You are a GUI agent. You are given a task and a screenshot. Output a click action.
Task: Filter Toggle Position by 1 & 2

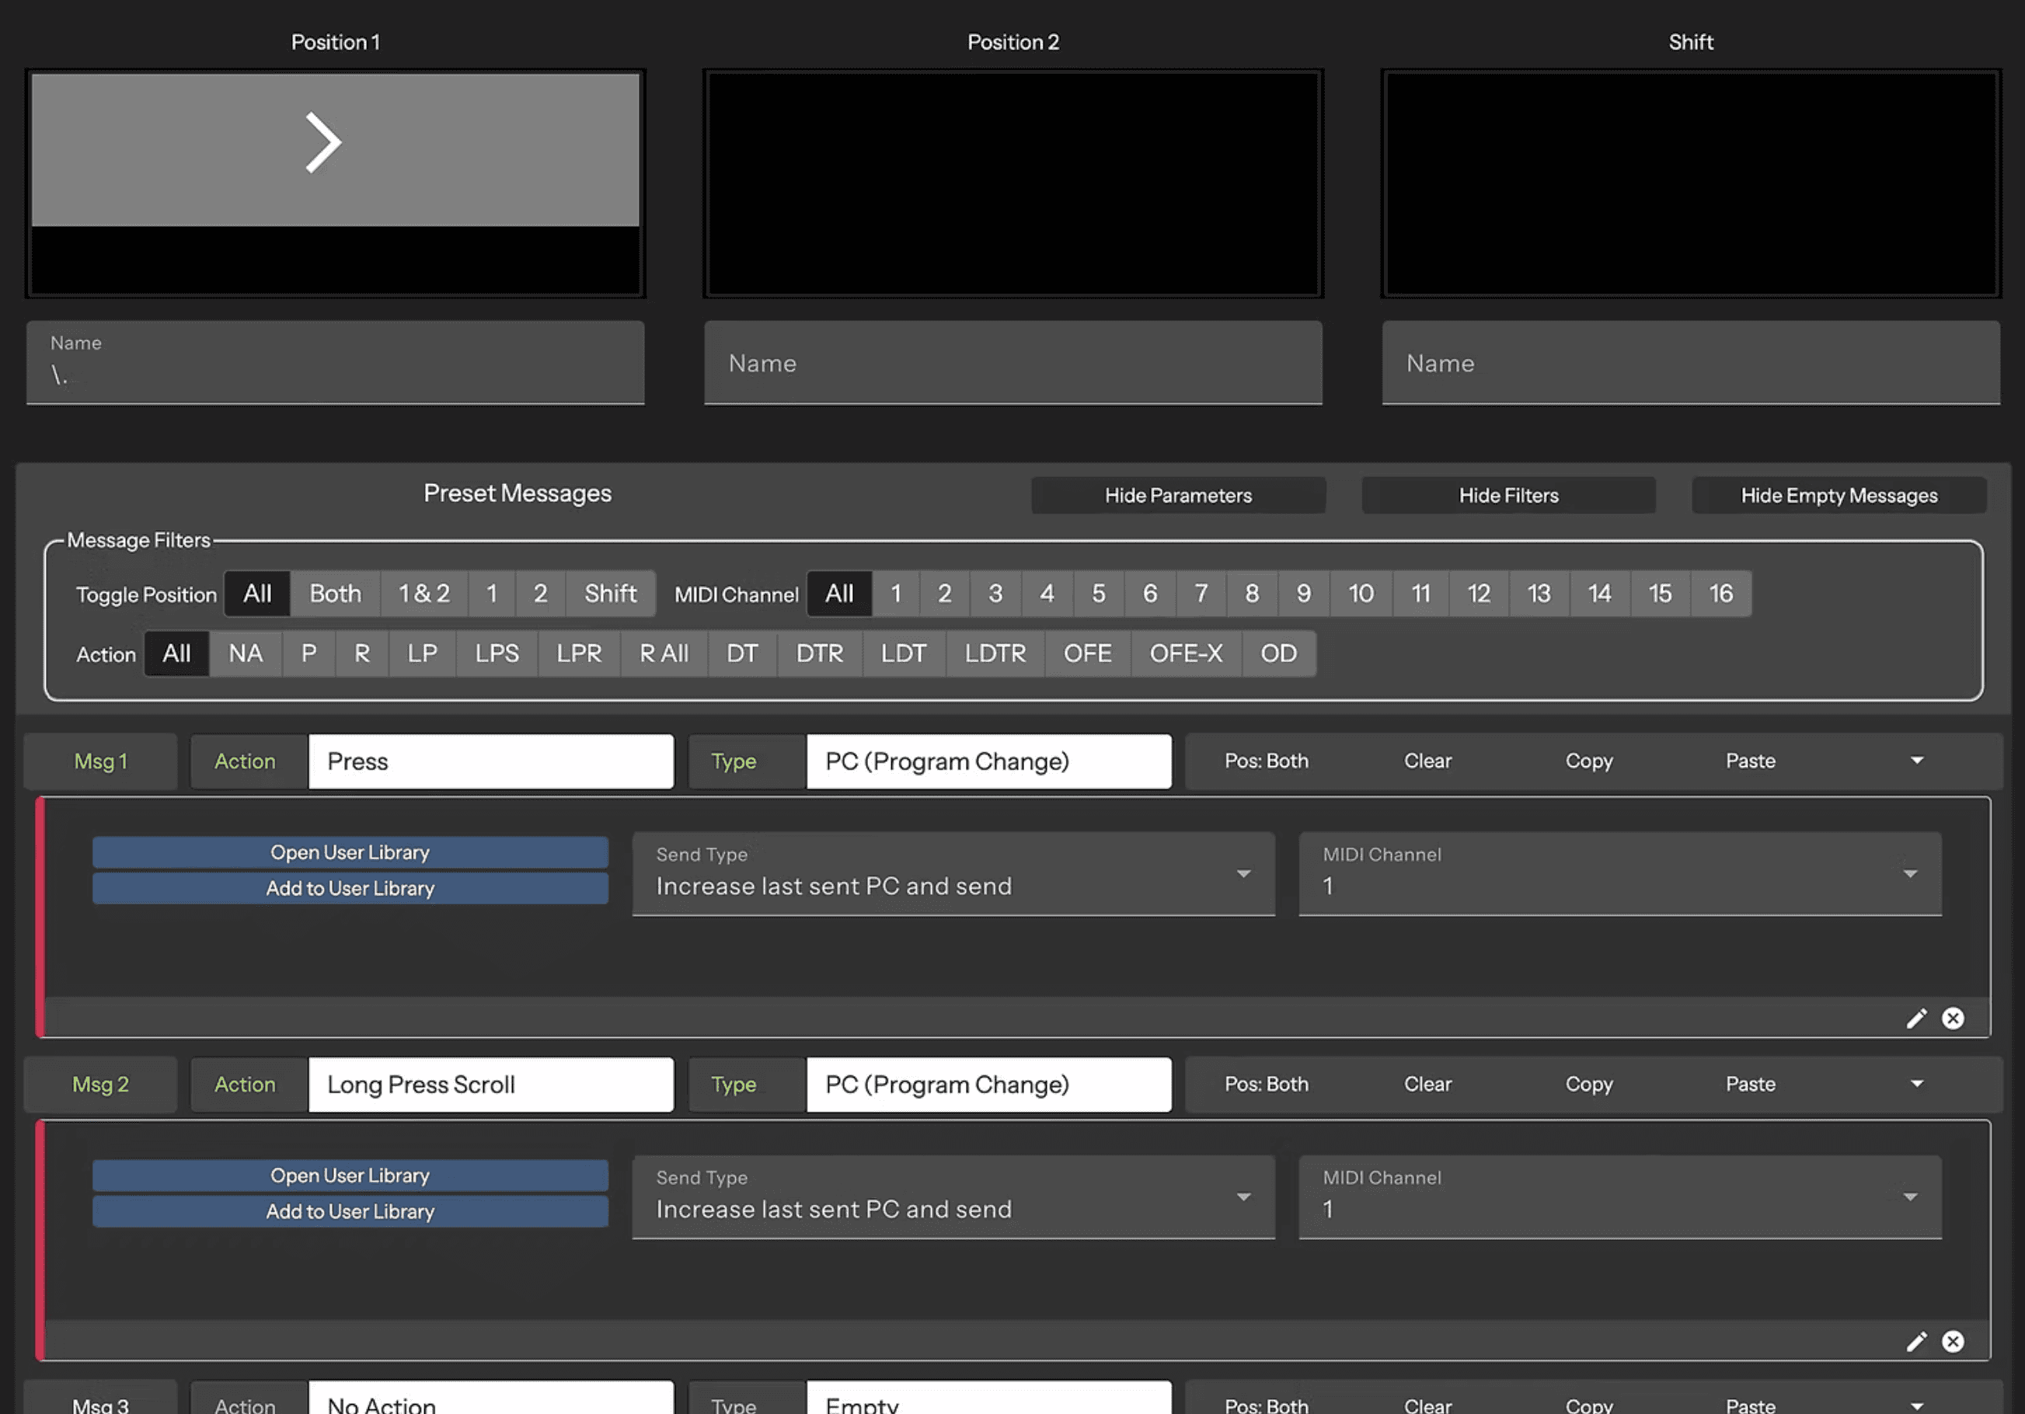point(424,594)
